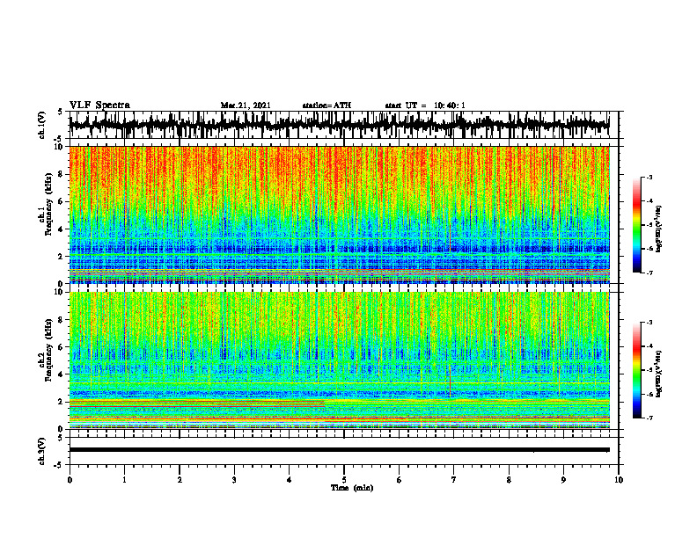Click time axis tick label "6"
This screenshot has width=697, height=538.
[x=399, y=480]
